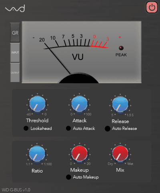Click the "PEAK" text under the LED
The width and height of the screenshot is (160, 193).
pyautogui.click(x=121, y=55)
